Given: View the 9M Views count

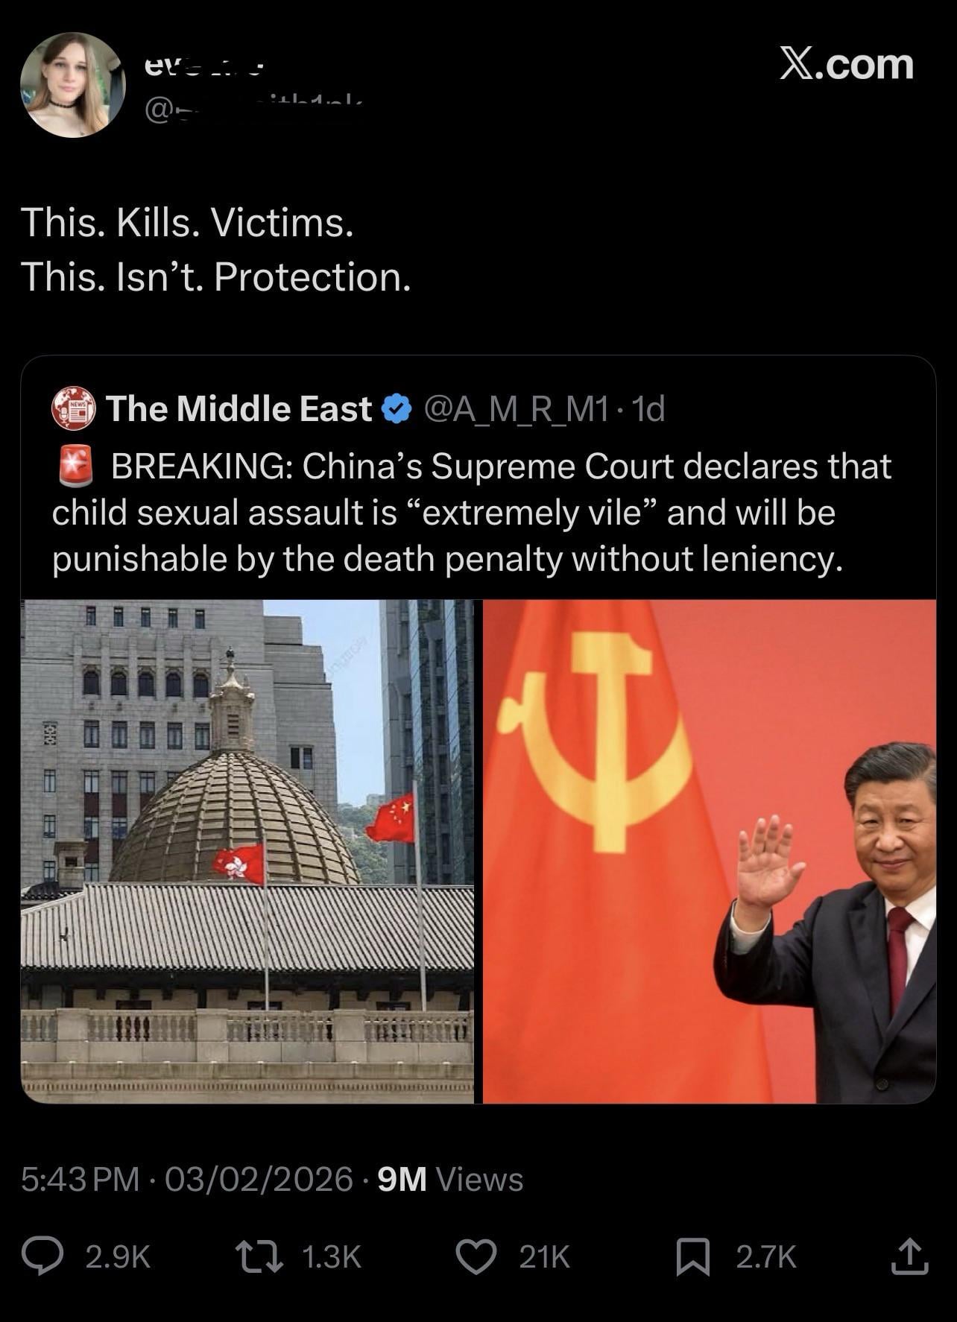Looking at the screenshot, I should tap(450, 1179).
